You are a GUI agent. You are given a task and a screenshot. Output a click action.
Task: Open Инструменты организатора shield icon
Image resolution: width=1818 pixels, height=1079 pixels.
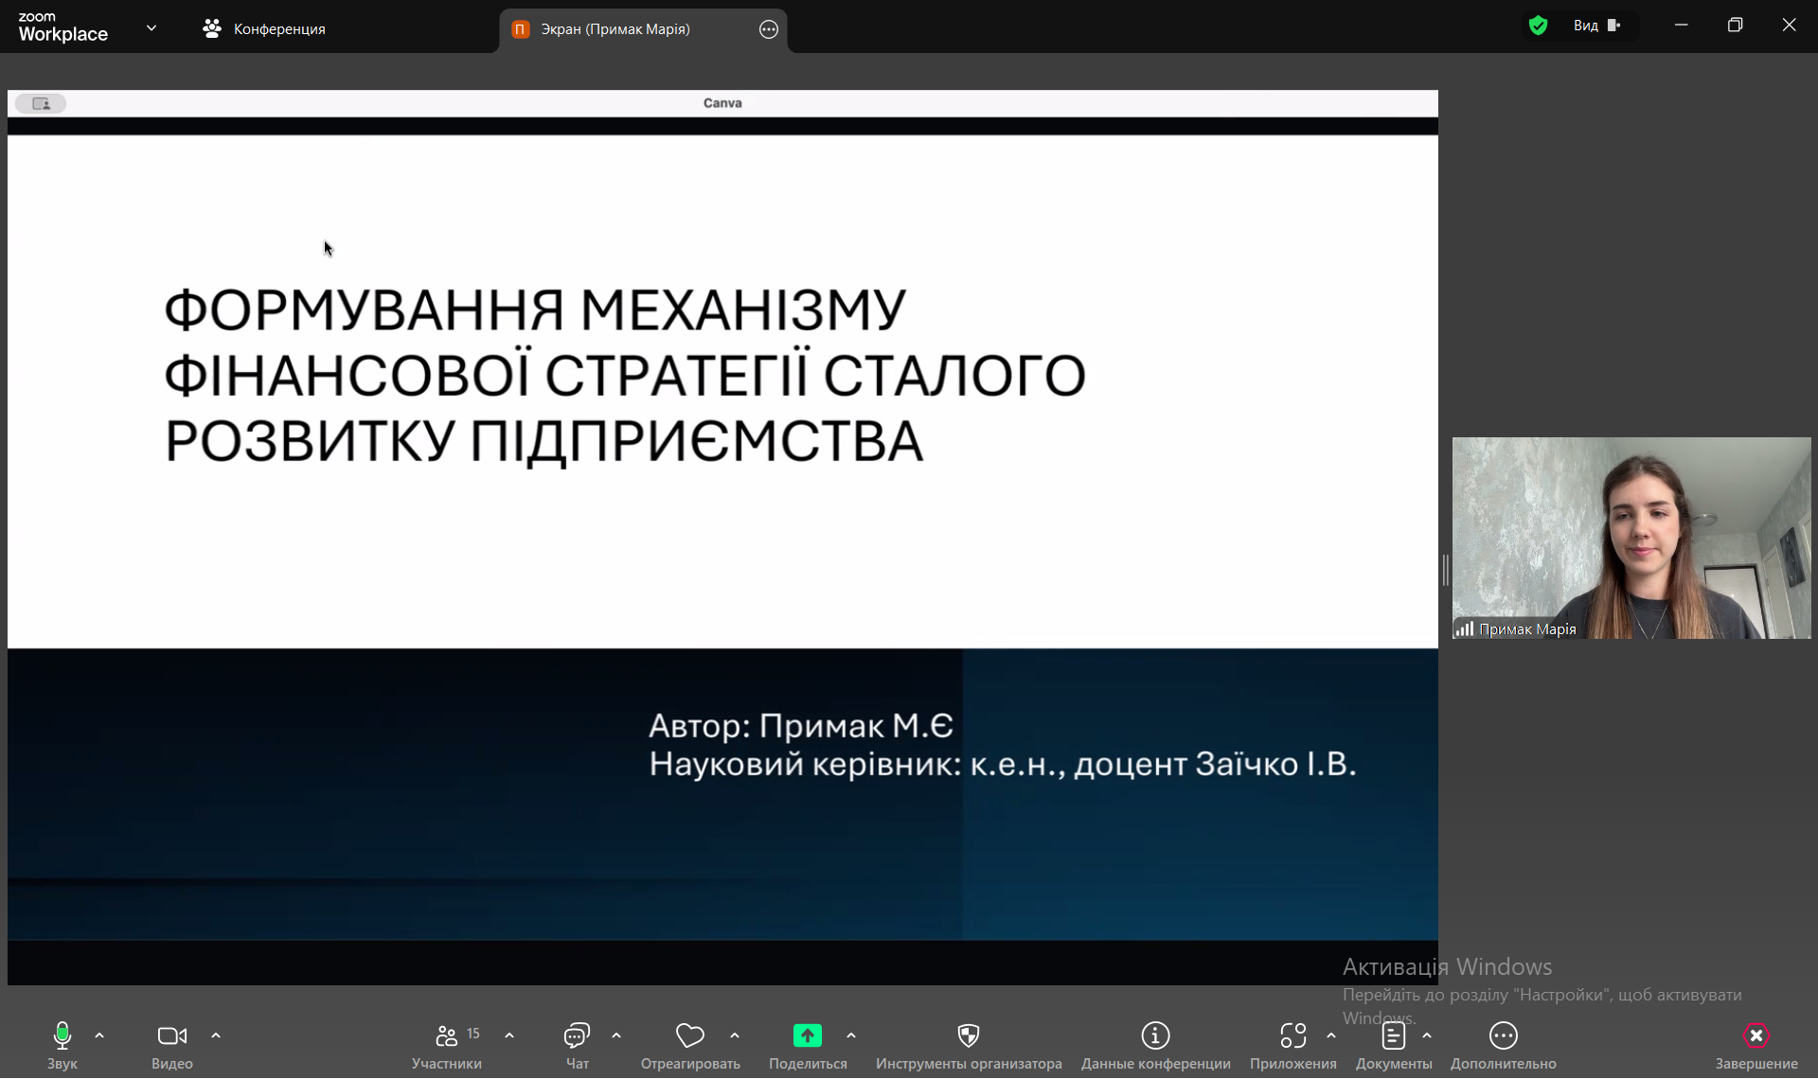click(x=968, y=1036)
